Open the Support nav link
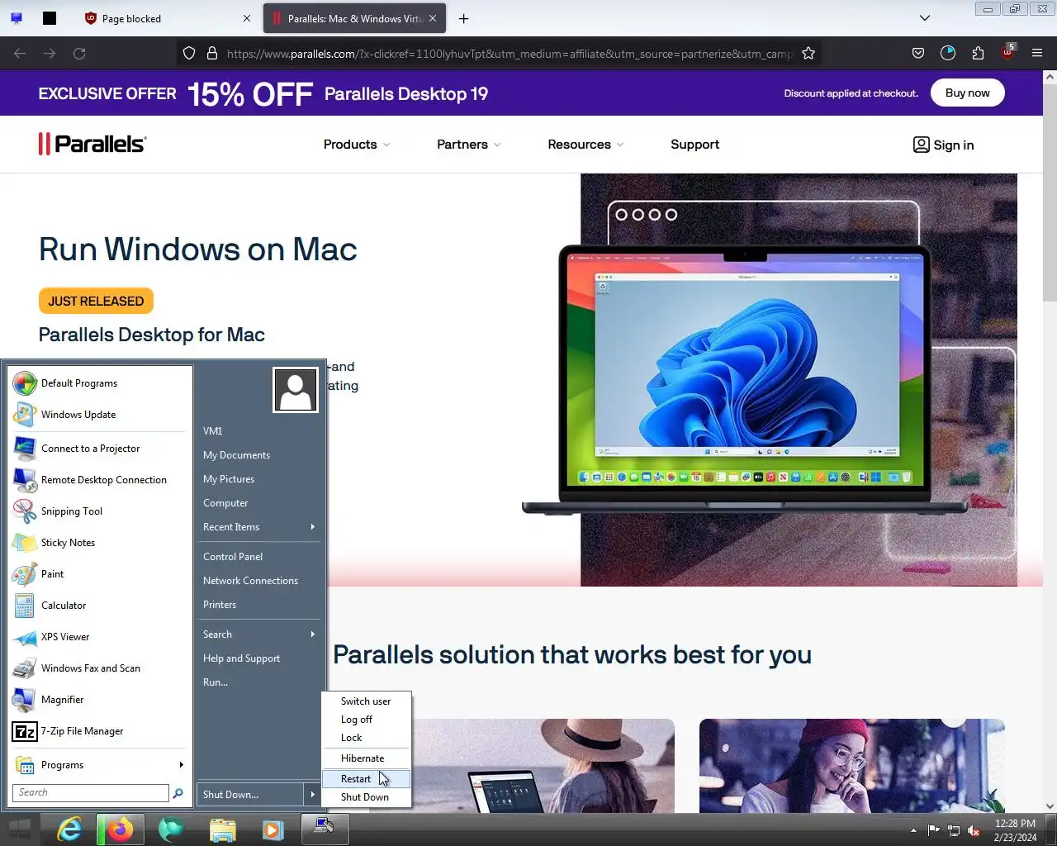Screen dimensions: 1057x846 click(x=694, y=145)
